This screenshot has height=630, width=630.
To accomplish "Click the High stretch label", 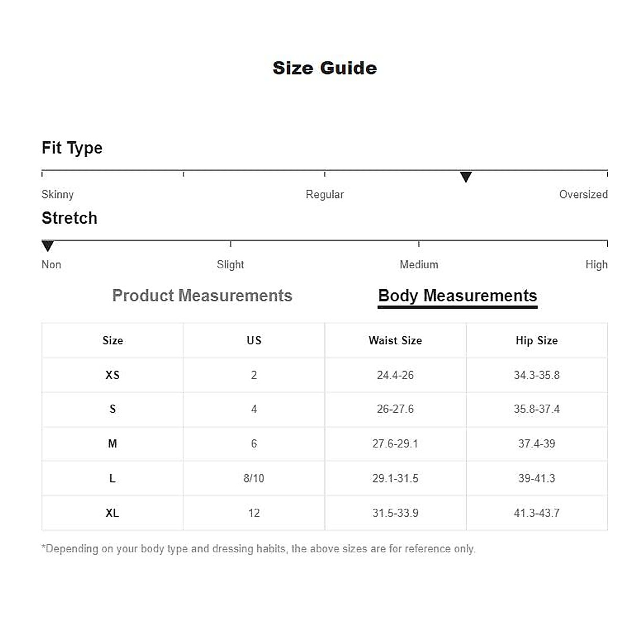I will (596, 265).
